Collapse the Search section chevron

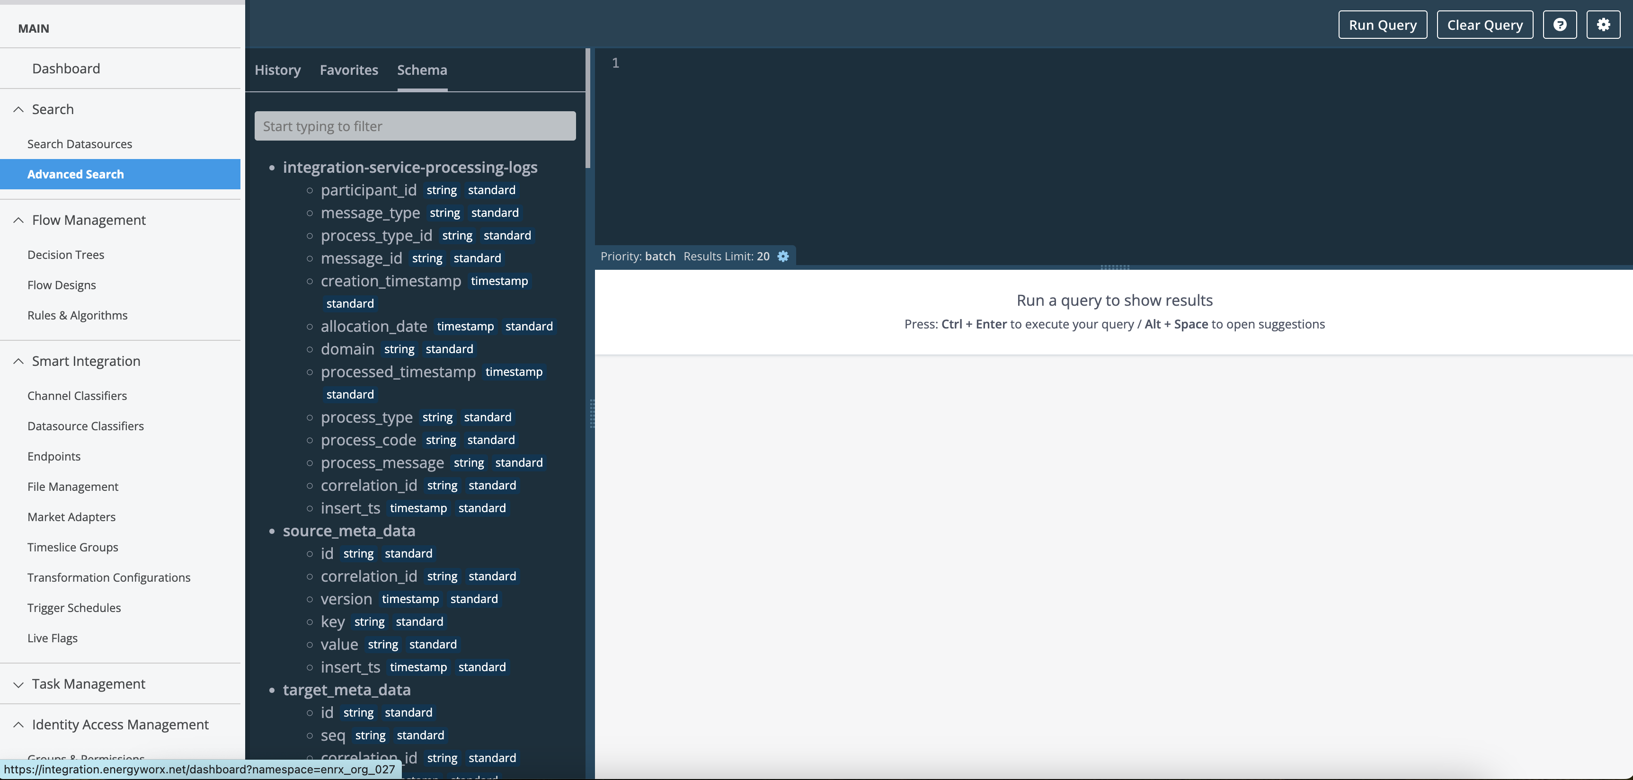[18, 110]
